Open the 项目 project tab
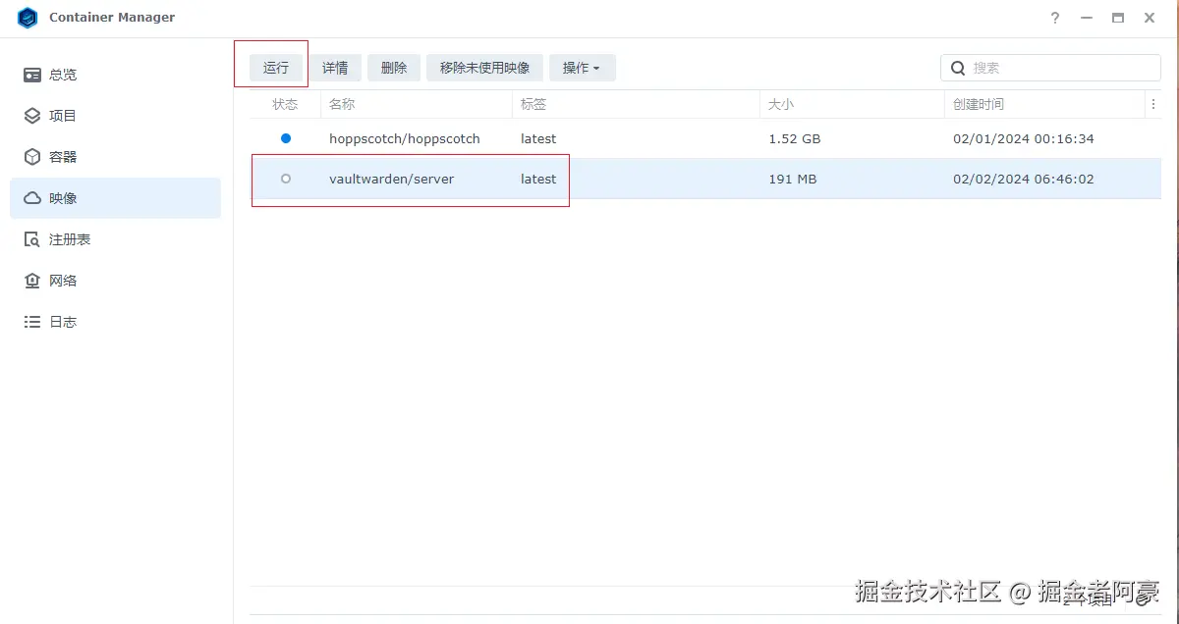The image size is (1179, 624). (115, 116)
